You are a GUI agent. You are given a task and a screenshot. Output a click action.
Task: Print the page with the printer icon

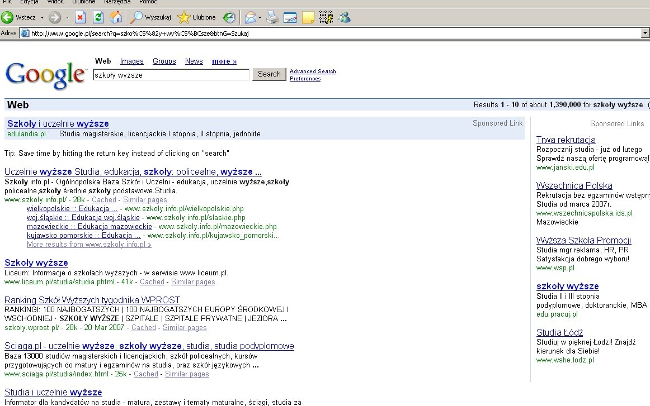(x=272, y=17)
